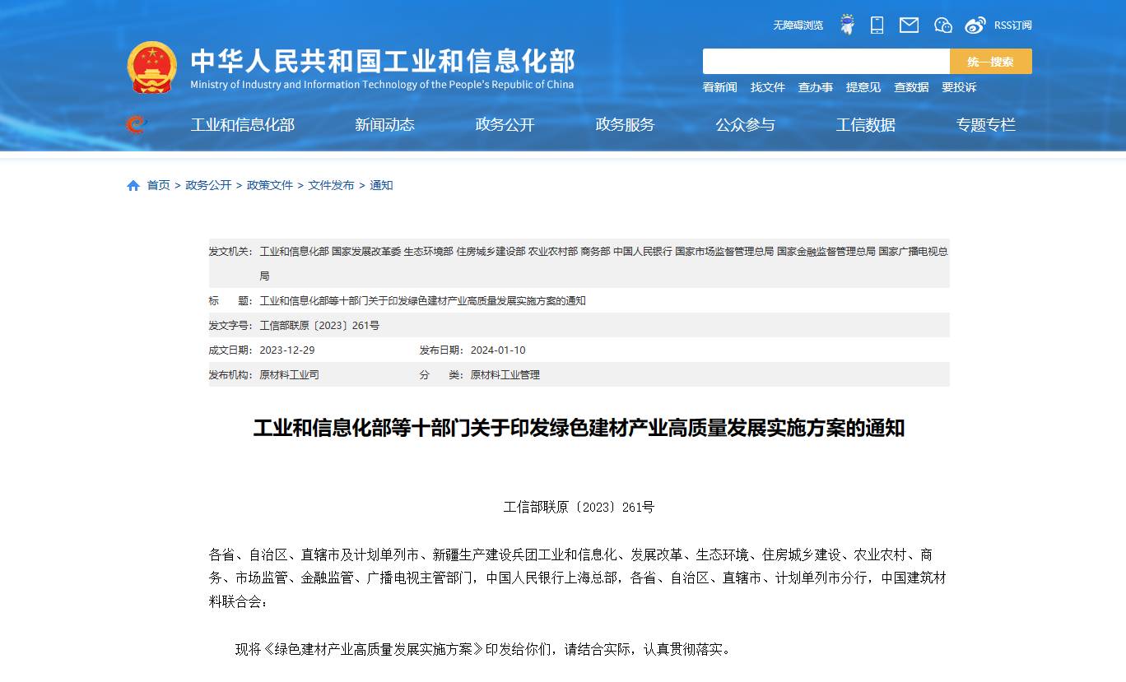Click the red swirl icon in navigation bar
The image size is (1126, 682).
tap(135, 125)
